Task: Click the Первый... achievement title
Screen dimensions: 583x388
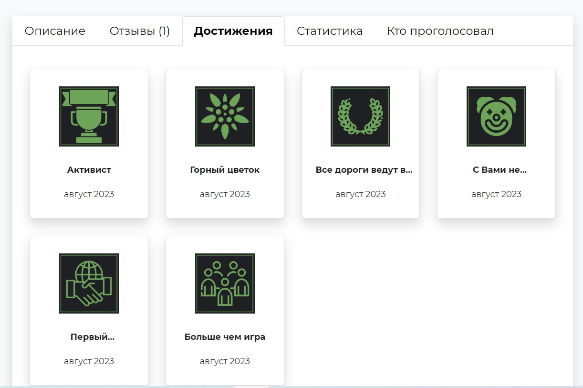Action: tap(93, 337)
